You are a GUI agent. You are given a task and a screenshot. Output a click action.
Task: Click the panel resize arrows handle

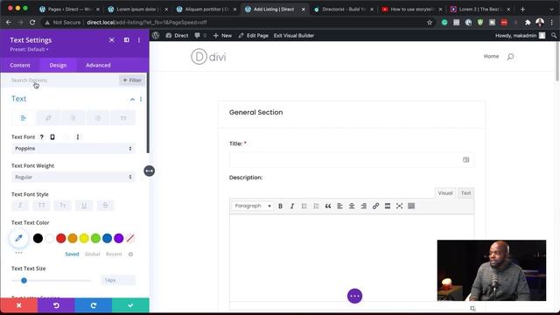[150, 171]
